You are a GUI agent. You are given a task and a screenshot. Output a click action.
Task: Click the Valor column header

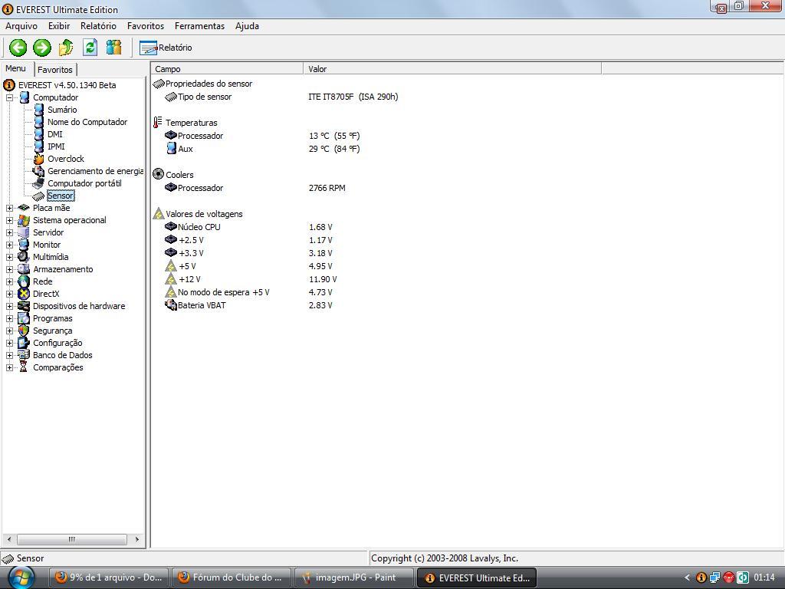point(452,69)
